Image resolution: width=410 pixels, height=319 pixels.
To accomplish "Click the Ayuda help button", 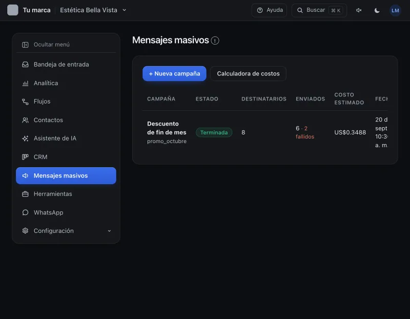I will point(270,10).
